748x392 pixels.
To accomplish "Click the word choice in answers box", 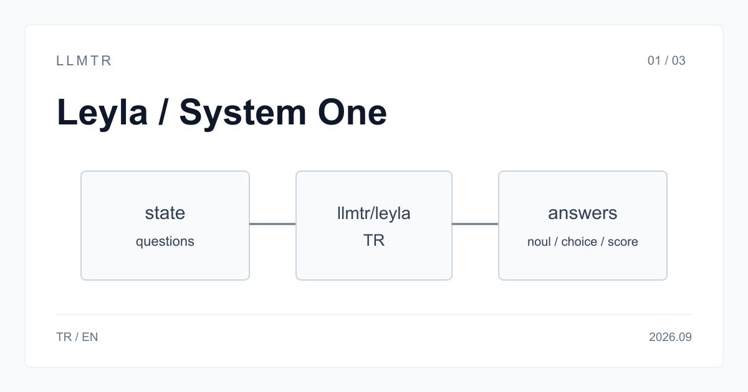I will [579, 241].
